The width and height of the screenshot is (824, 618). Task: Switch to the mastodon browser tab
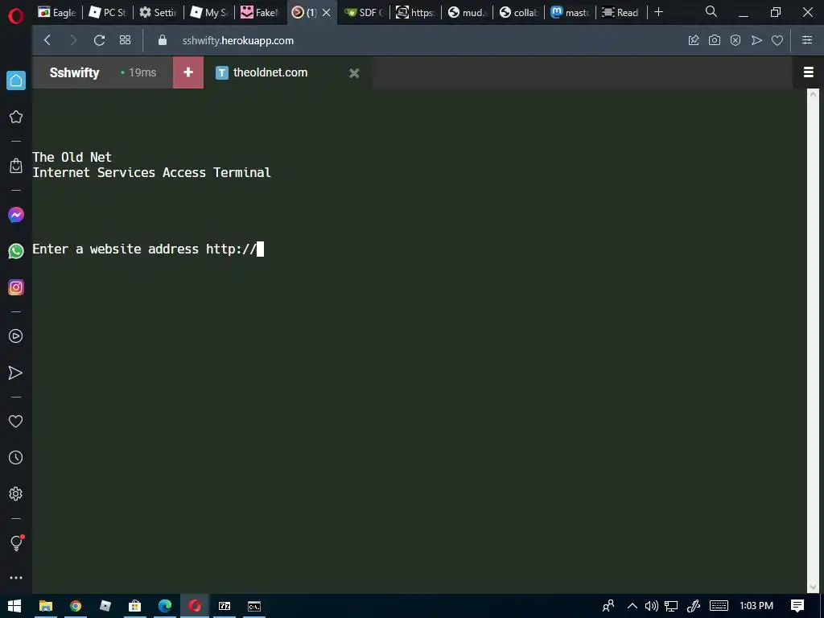570,12
